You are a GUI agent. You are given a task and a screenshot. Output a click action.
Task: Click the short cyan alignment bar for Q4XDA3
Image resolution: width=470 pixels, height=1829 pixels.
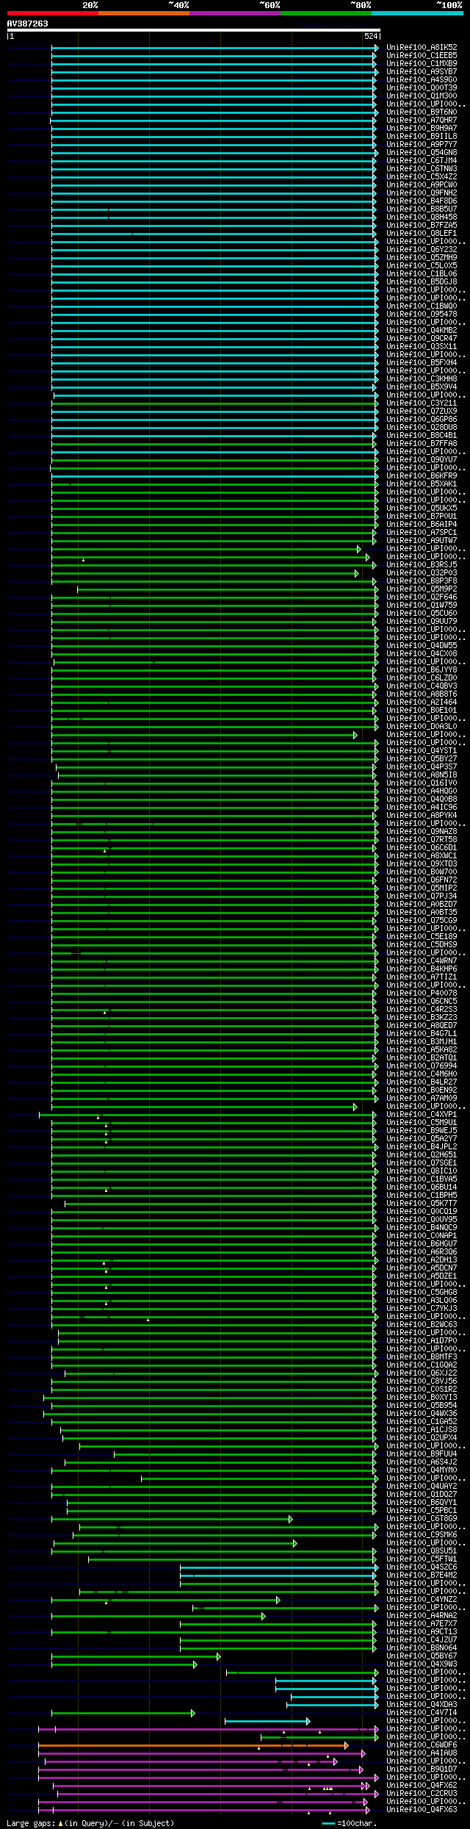tap(333, 1704)
